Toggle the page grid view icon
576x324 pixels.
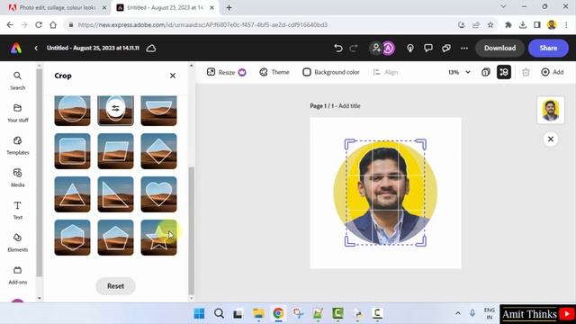504,72
